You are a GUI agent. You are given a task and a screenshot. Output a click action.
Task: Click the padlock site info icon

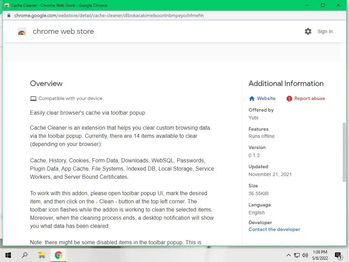tap(9, 15)
